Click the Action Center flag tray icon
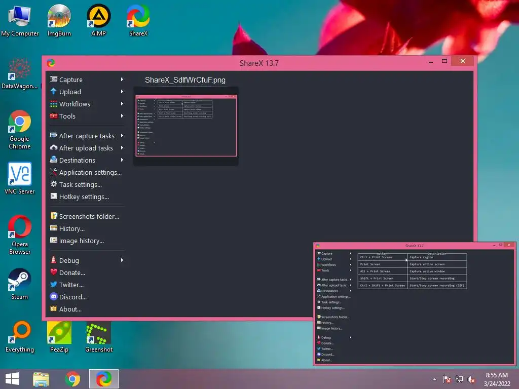The image size is (519, 389). [x=447, y=379]
